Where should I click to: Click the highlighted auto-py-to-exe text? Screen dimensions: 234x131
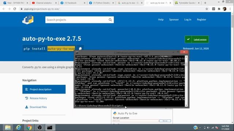pos(61,48)
